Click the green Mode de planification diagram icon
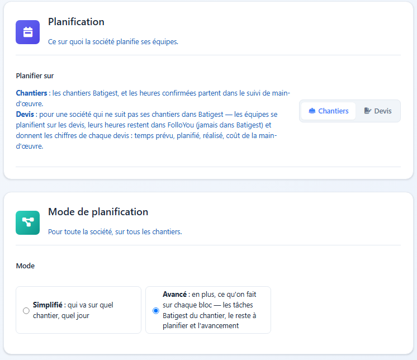The width and height of the screenshot is (417, 360). click(27, 223)
